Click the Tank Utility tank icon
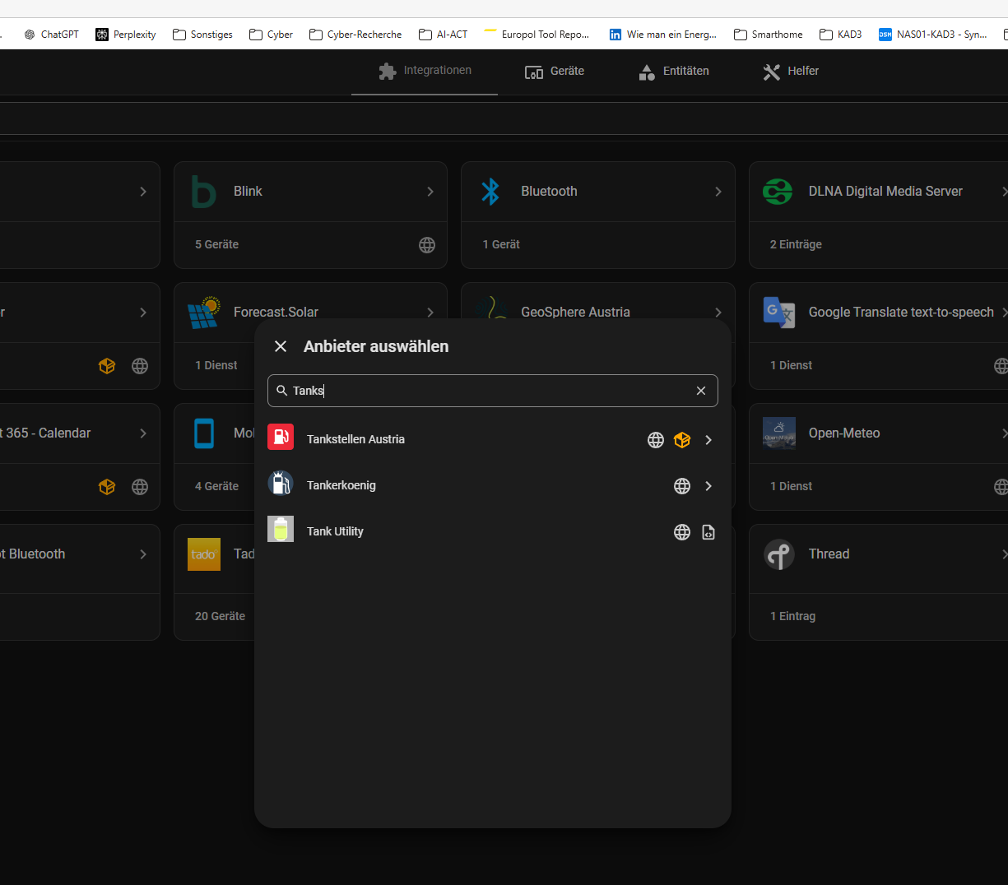 coord(281,529)
